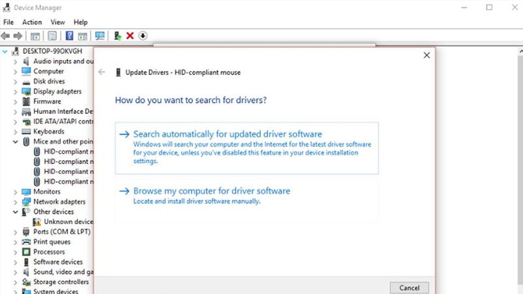Click the Back arrow toolbar icon
523x294 pixels.
(6, 36)
